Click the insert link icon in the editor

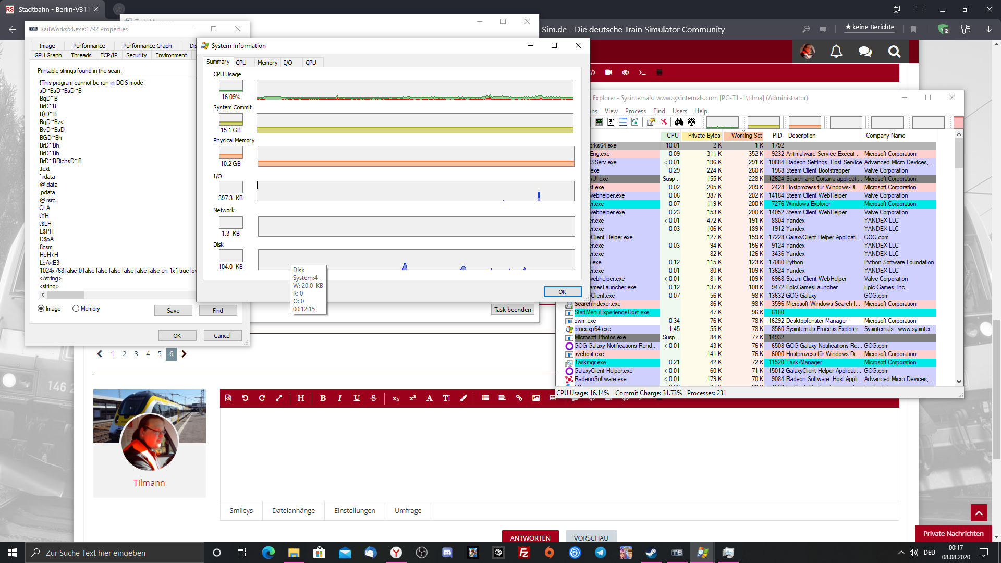point(519,398)
